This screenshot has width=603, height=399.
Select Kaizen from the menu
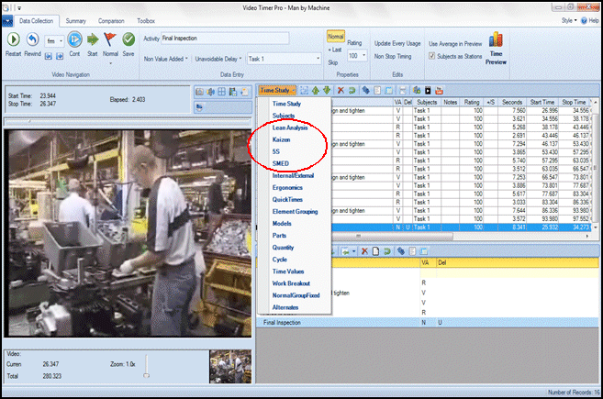(281, 139)
